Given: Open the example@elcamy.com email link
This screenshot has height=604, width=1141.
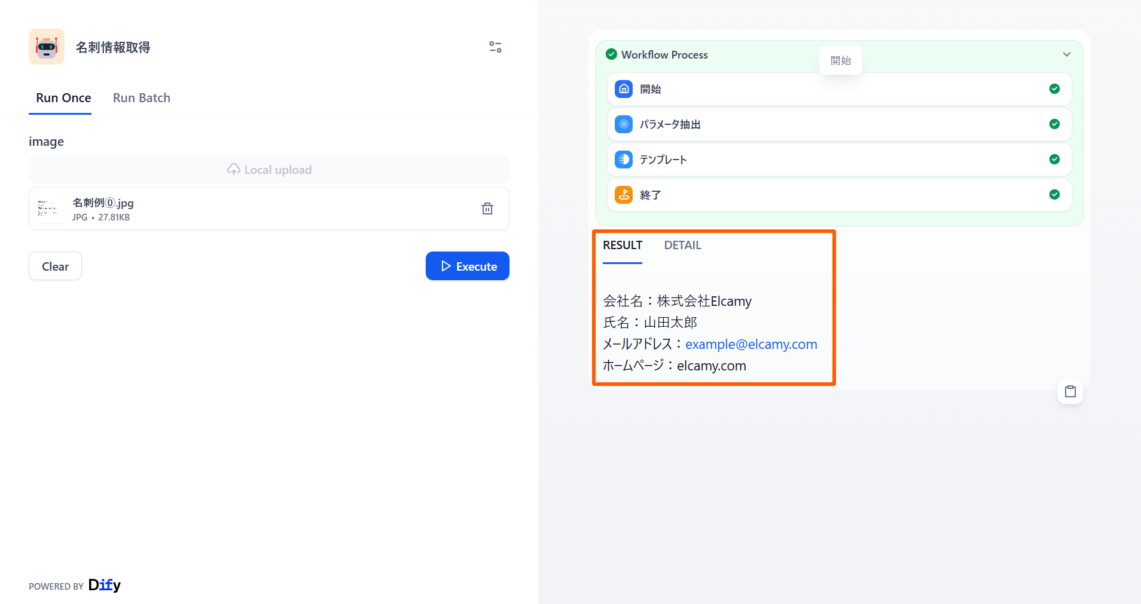Looking at the screenshot, I should 751,344.
